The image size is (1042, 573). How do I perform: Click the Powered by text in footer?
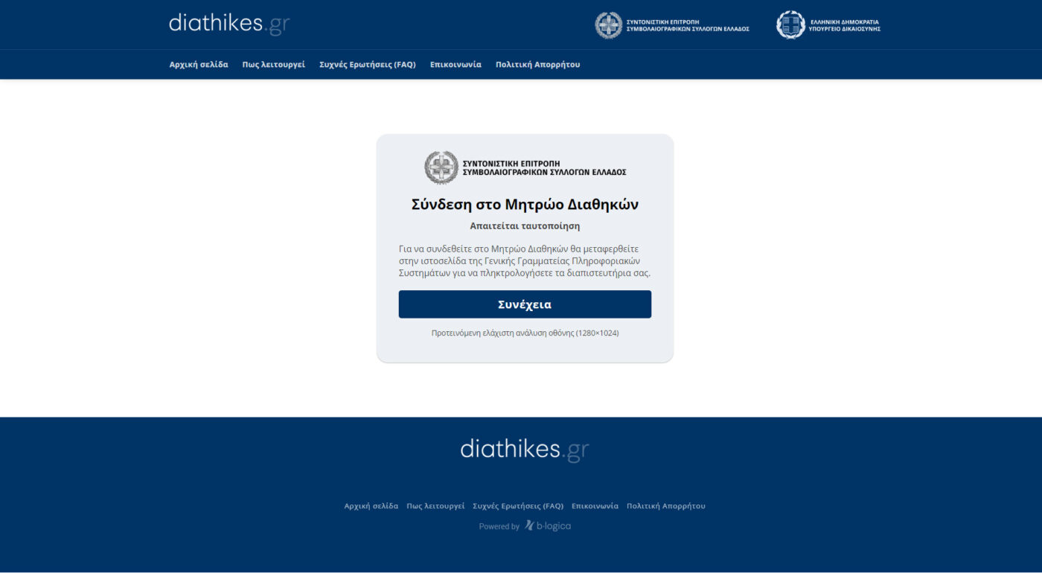[499, 526]
